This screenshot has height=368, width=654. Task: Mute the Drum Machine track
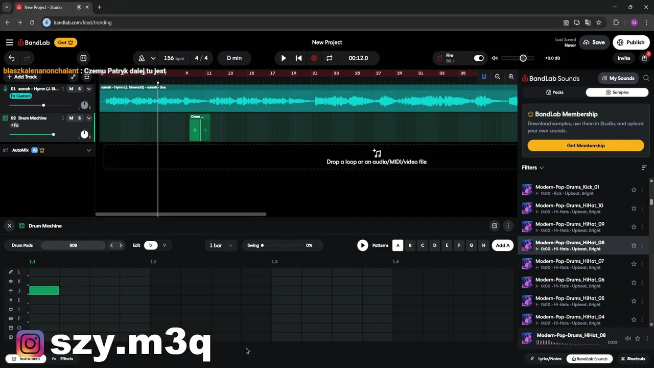[x=71, y=118]
